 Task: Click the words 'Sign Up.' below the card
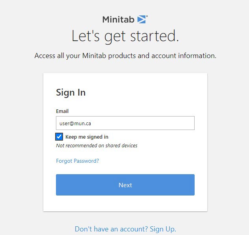click(163, 229)
